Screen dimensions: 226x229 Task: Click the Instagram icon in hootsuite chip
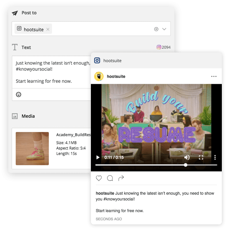(x=19, y=28)
